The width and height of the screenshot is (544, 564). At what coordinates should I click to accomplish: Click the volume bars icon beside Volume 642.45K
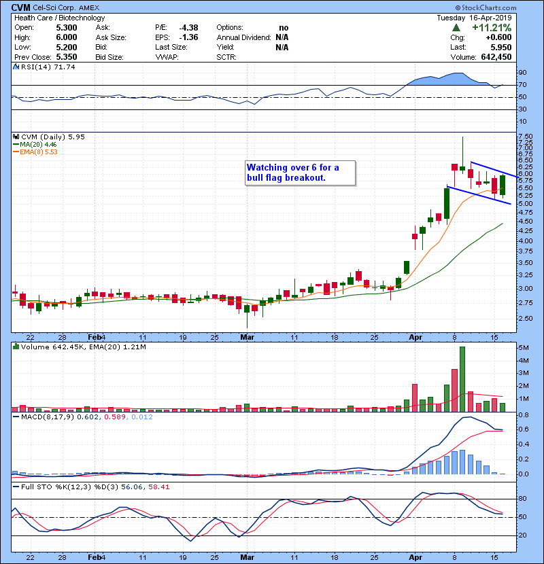[x=16, y=347]
